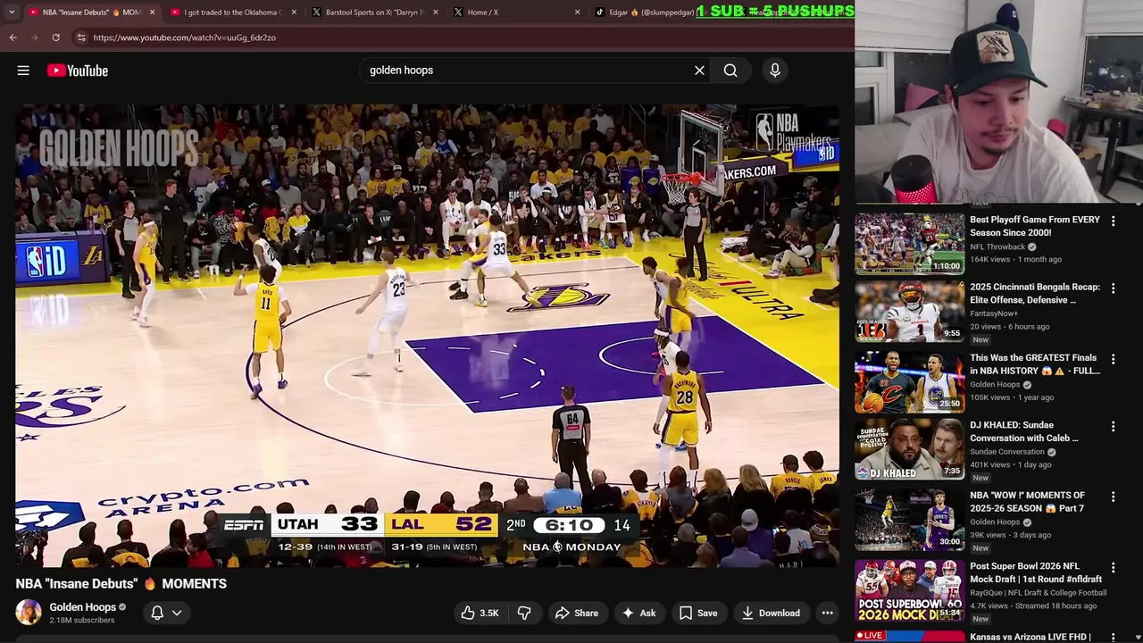This screenshot has width=1143, height=643.
Task: Open options menu for DJ KHALED video
Action: click(x=1113, y=427)
